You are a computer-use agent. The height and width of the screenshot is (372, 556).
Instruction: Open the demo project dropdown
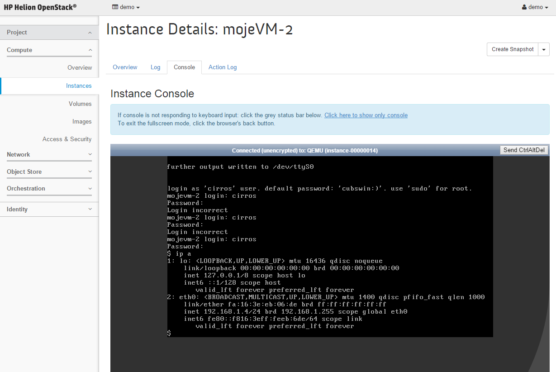[x=126, y=7]
